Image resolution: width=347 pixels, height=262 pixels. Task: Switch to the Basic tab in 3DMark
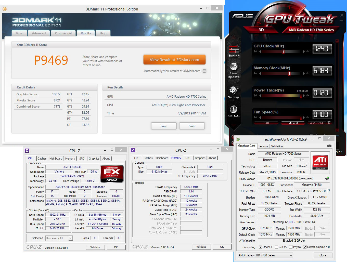coord(19,33)
